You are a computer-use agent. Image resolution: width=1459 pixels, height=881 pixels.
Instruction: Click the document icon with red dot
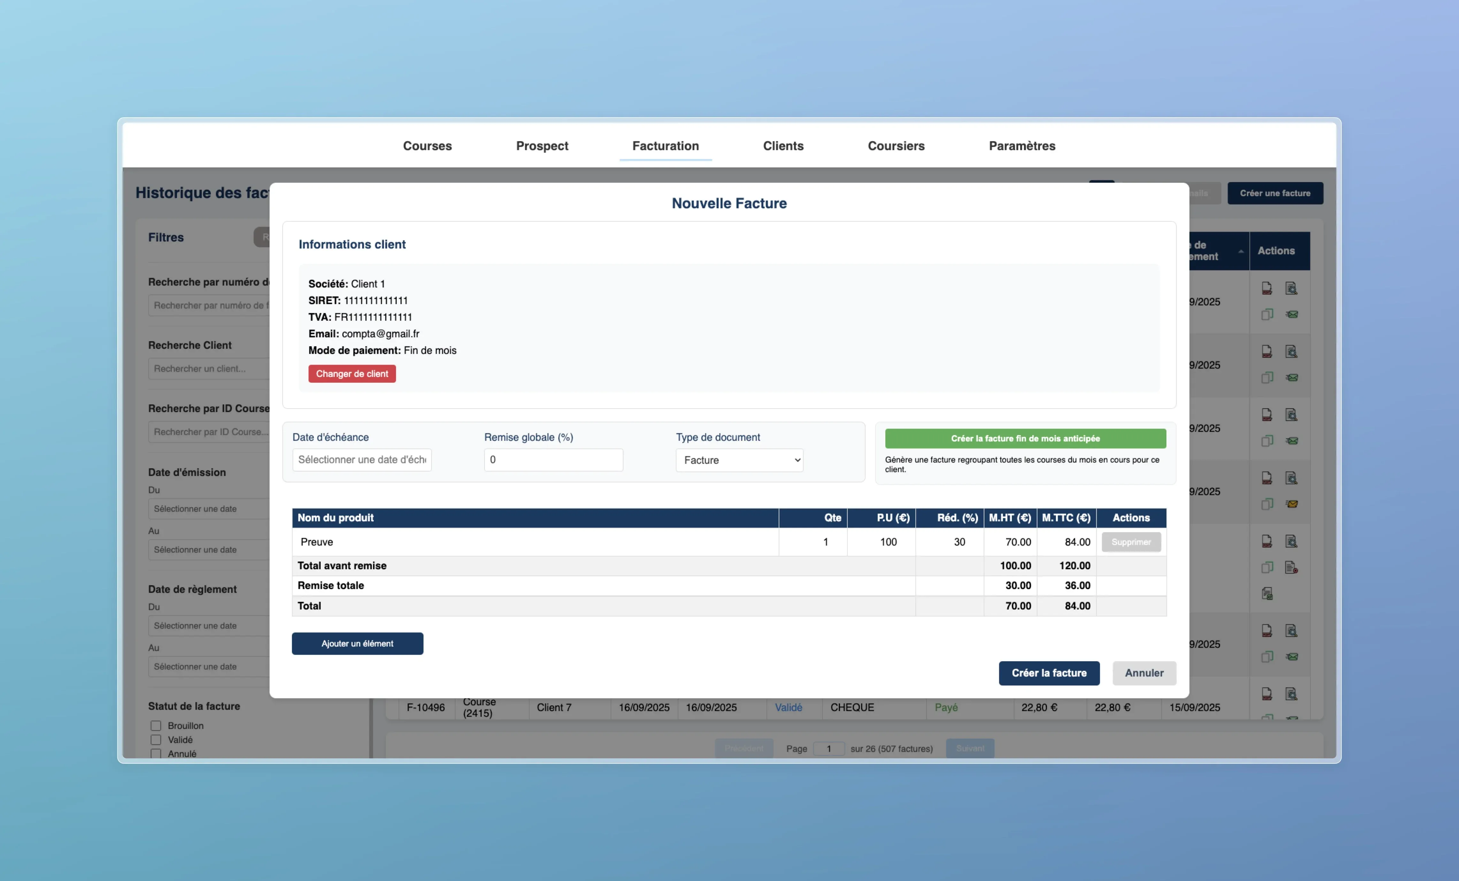point(1291,567)
